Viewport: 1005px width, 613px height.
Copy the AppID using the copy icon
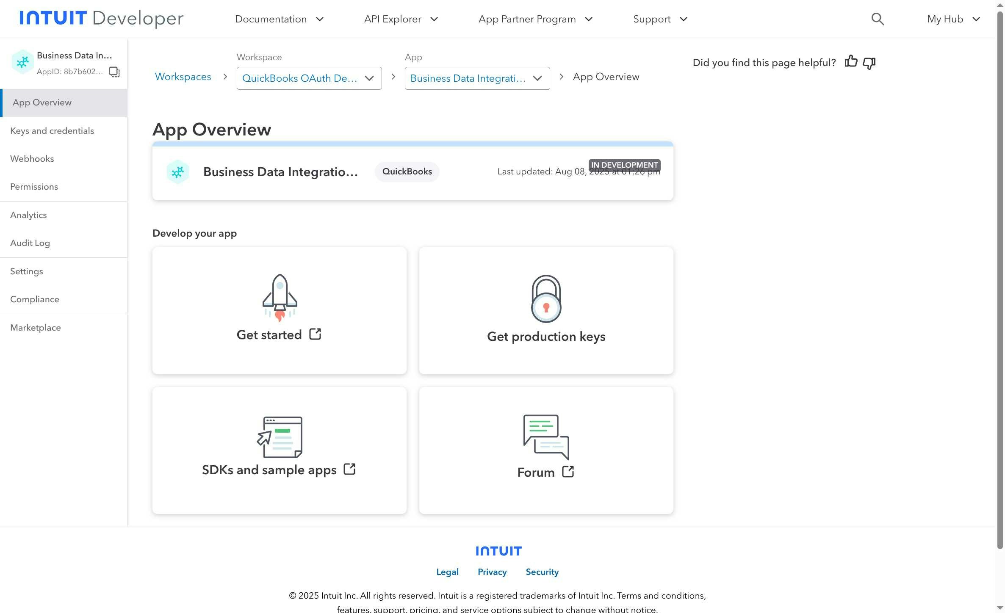click(114, 72)
